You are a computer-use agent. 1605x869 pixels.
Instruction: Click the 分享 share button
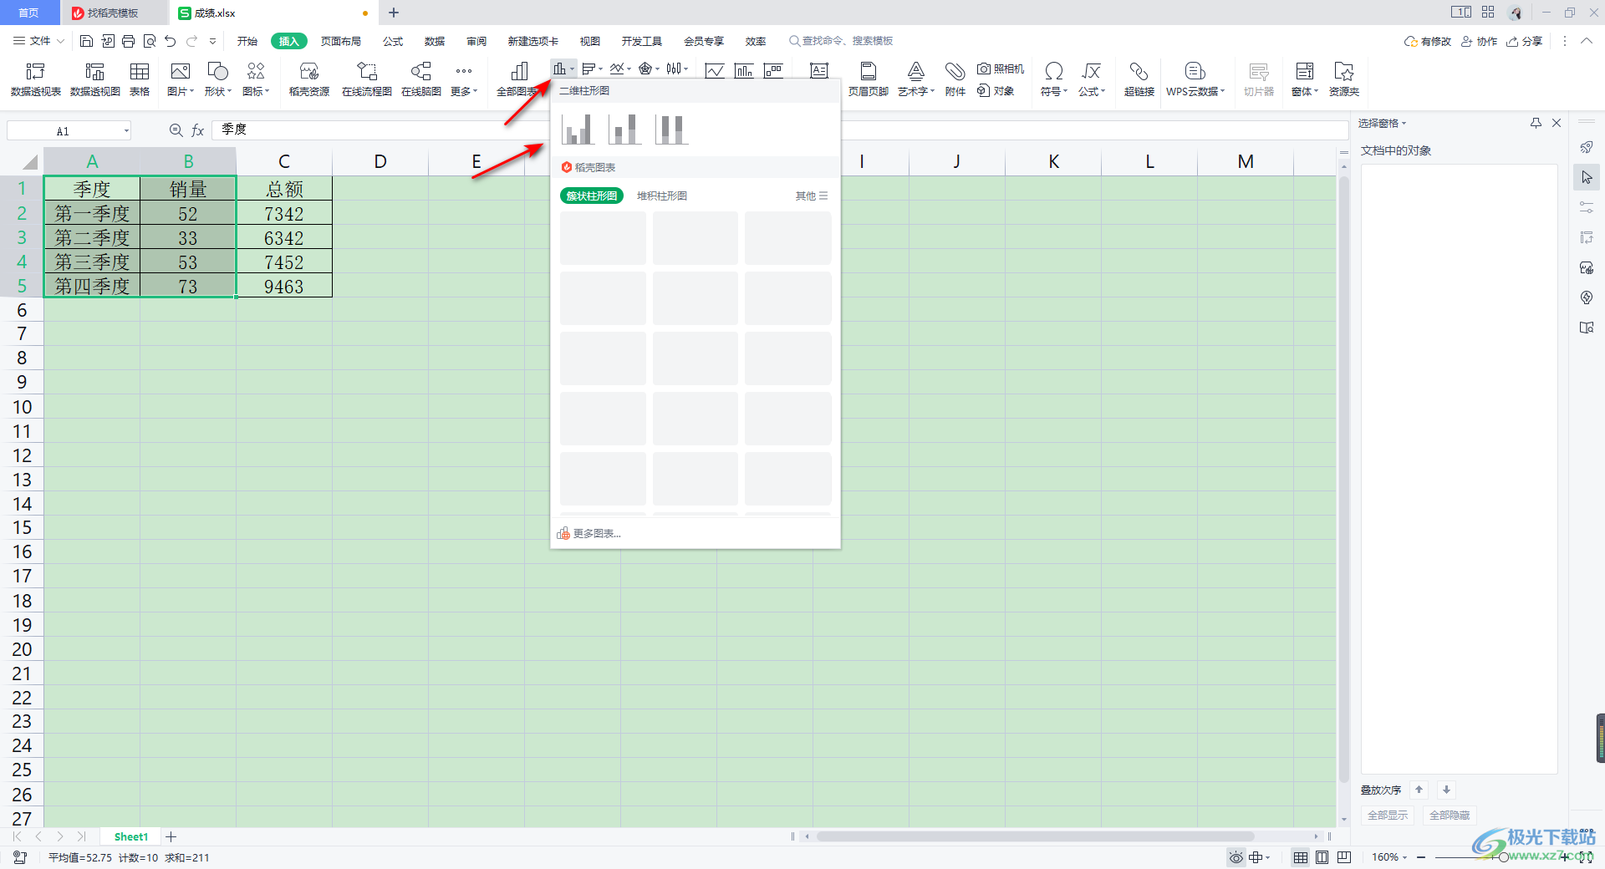[1525, 41]
